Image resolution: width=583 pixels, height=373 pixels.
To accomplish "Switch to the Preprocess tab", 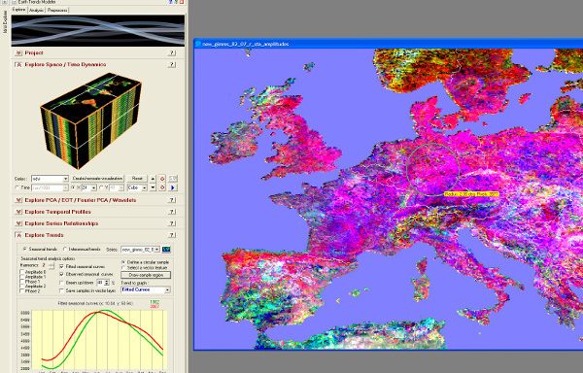I will click(x=57, y=10).
